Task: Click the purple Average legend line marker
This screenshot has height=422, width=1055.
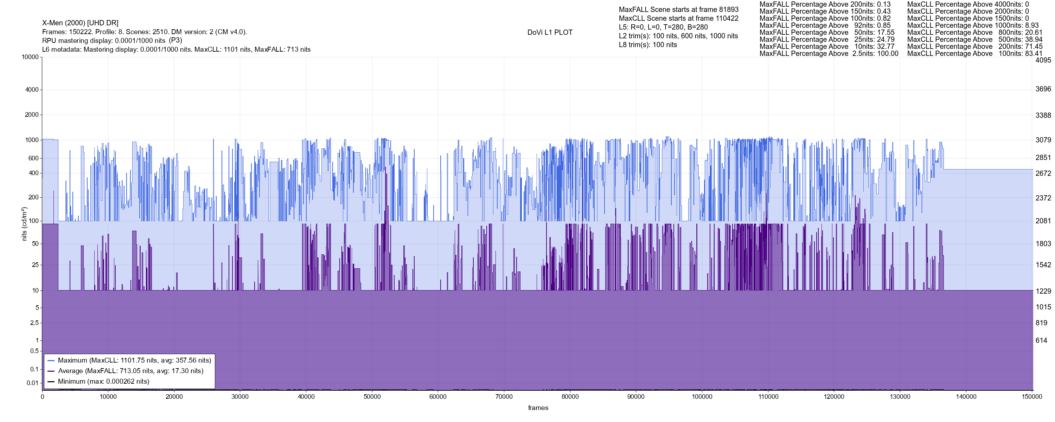Action: coord(51,371)
